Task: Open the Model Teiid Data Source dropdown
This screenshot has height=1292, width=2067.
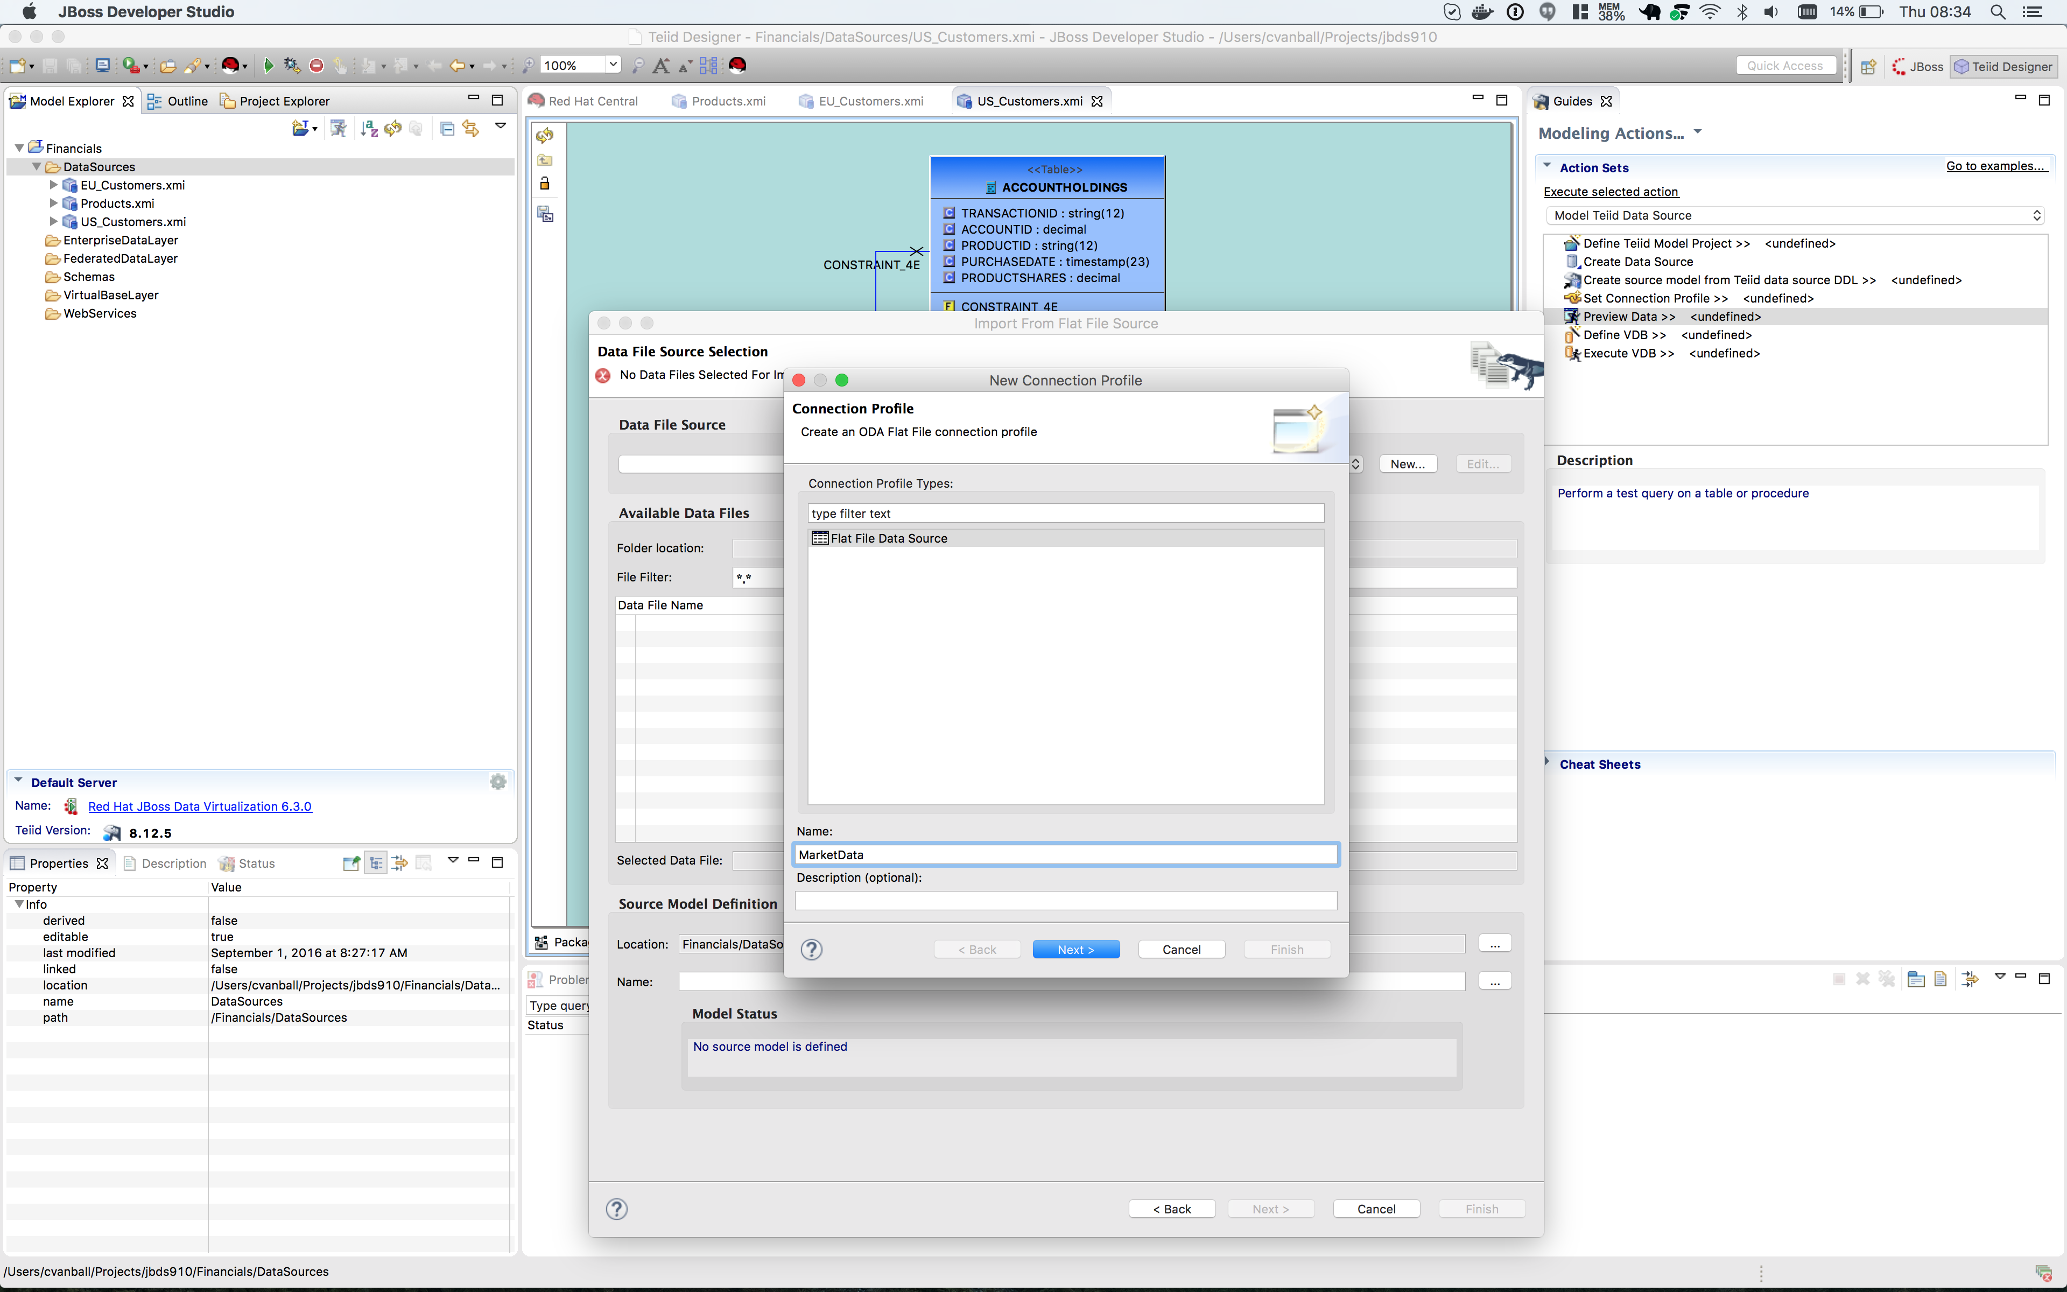Action: click(1794, 215)
